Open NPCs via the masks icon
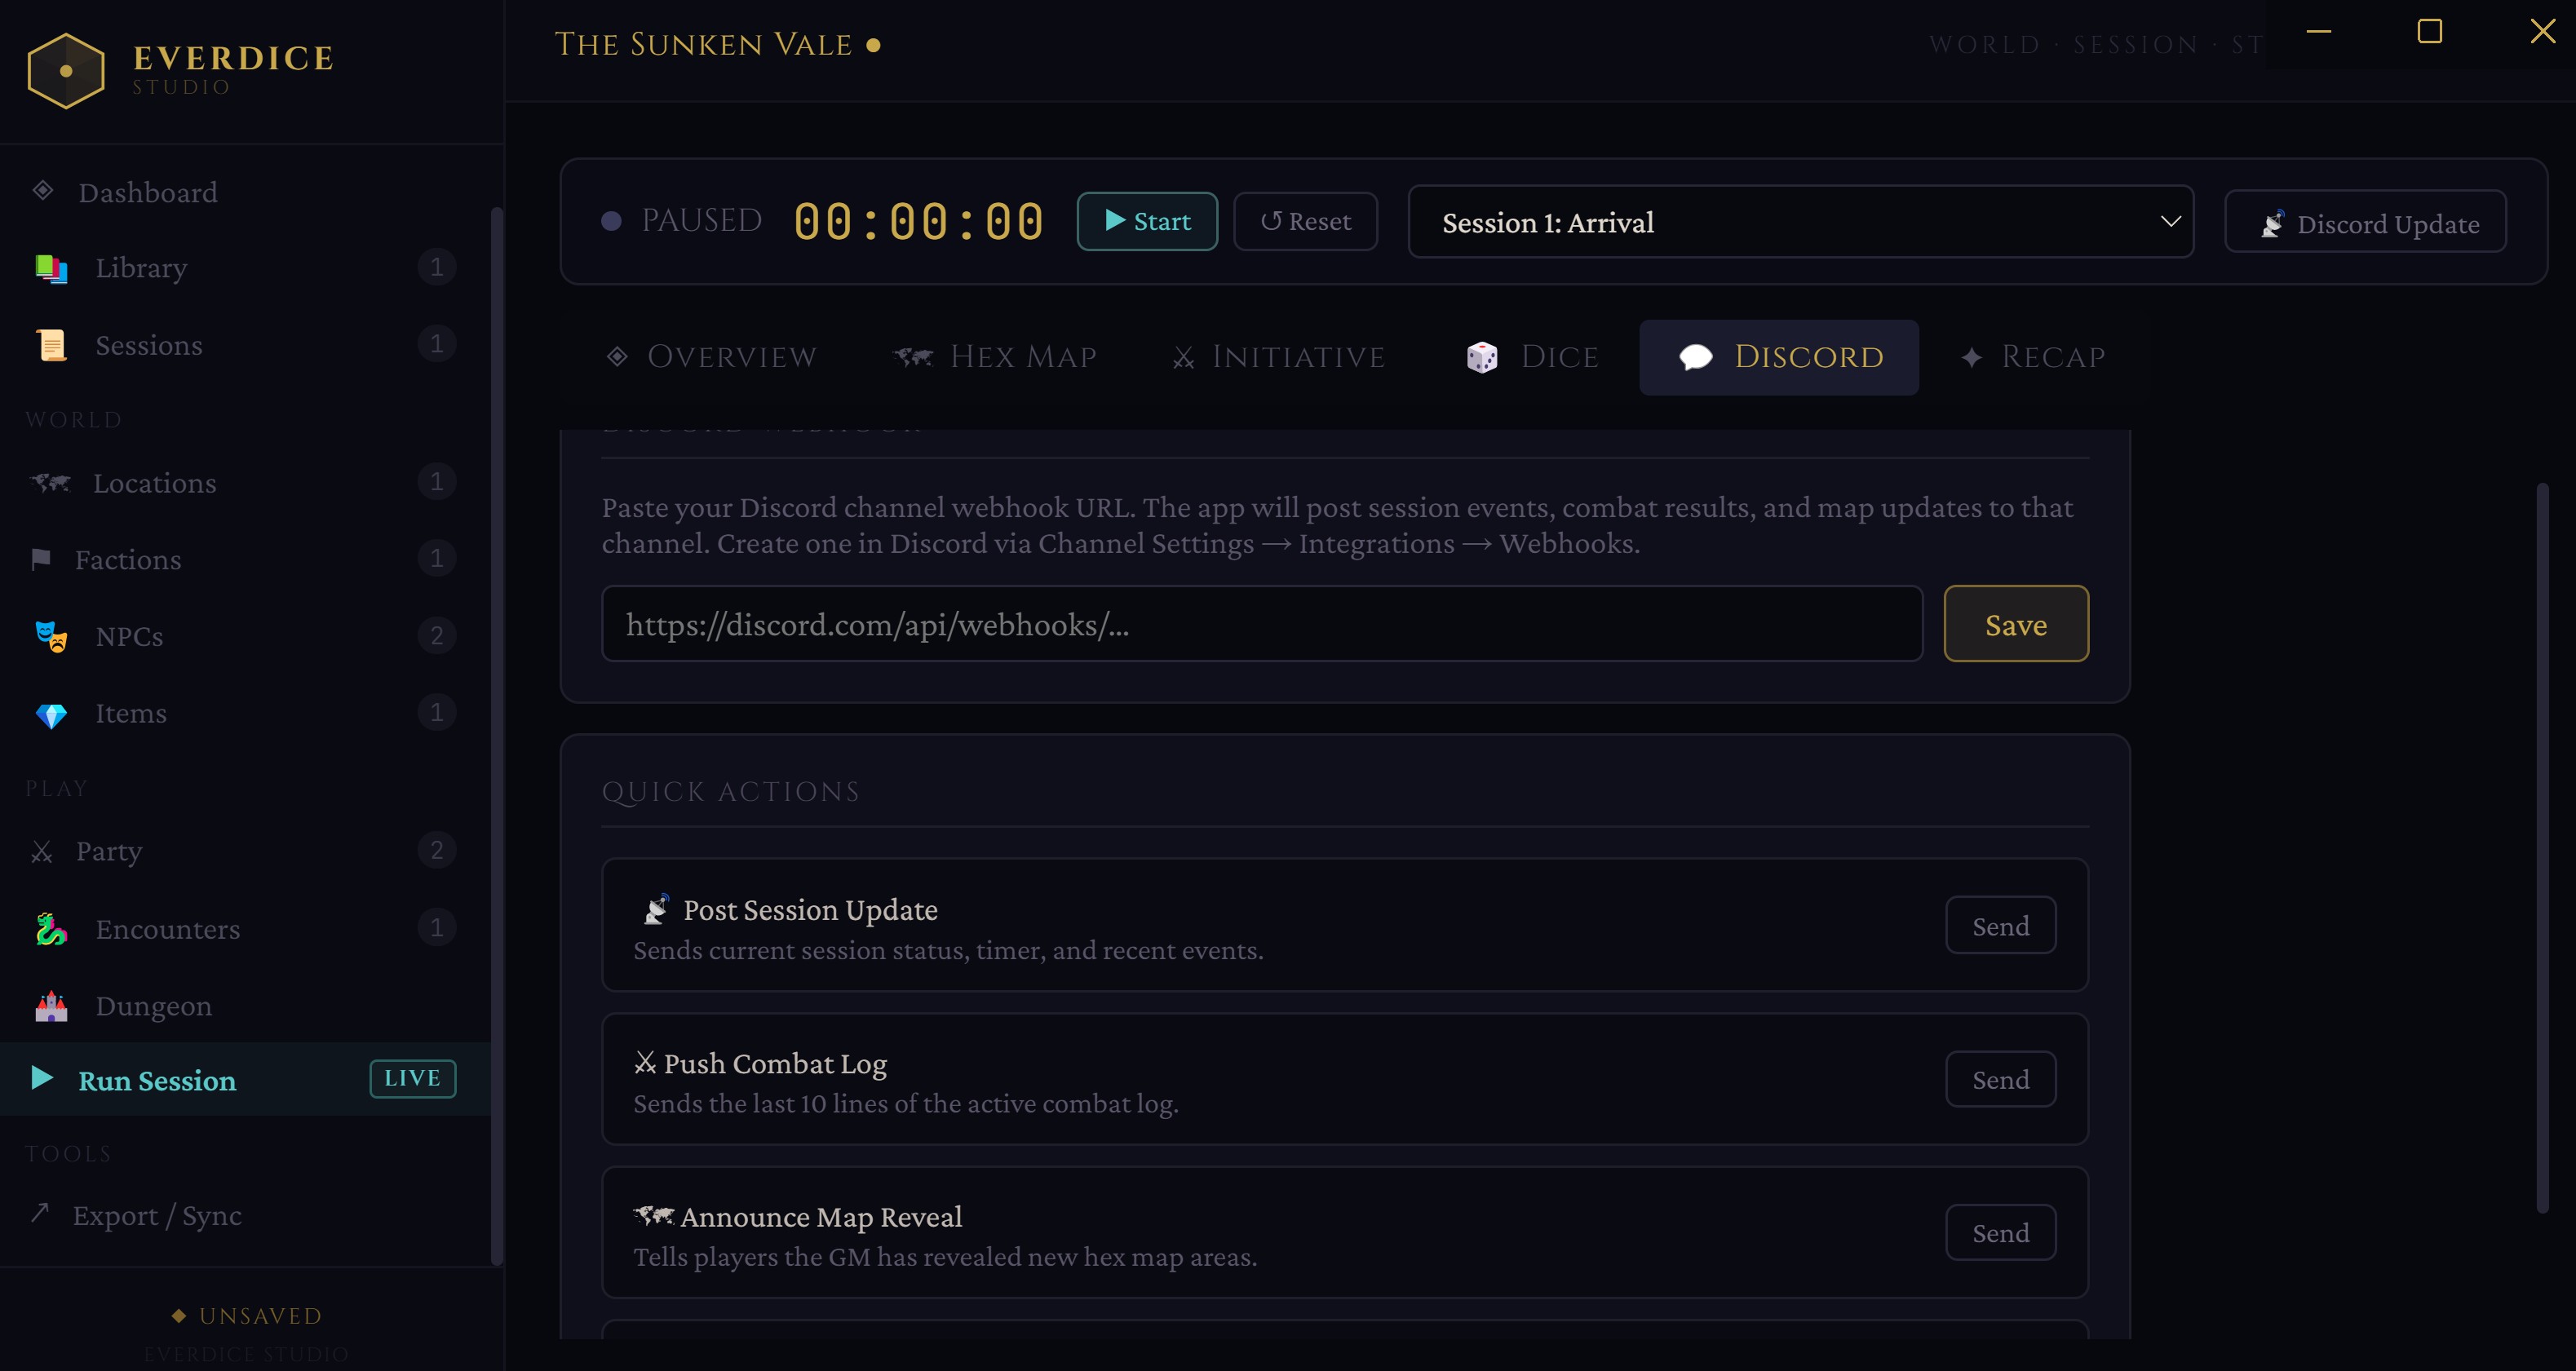The width and height of the screenshot is (2576, 1371). pyautogui.click(x=51, y=636)
